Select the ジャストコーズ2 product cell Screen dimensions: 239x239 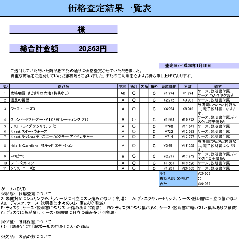coord(63,168)
